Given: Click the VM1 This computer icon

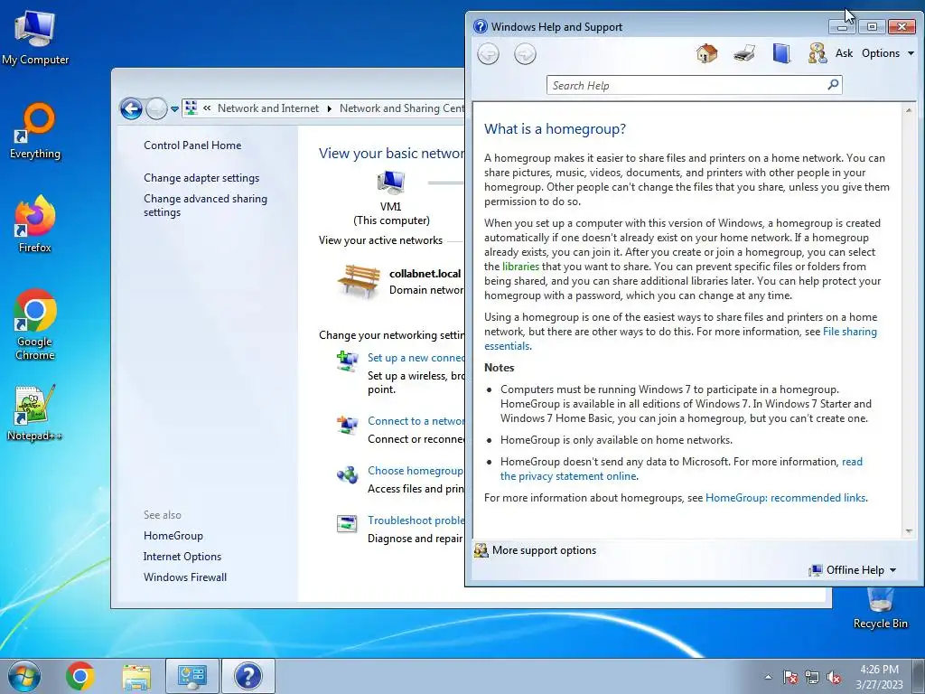Looking at the screenshot, I should pos(390,183).
